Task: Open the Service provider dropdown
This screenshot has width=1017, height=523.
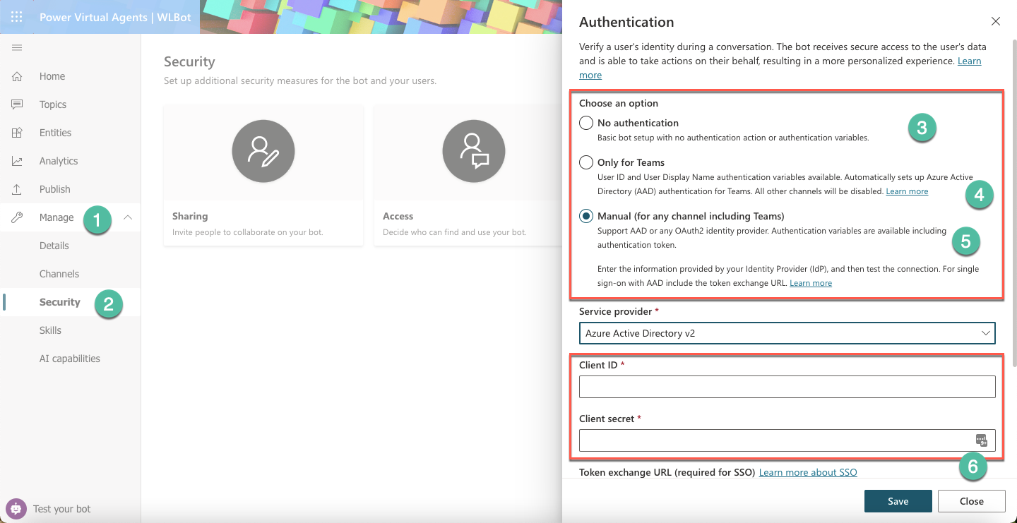Action: point(787,333)
